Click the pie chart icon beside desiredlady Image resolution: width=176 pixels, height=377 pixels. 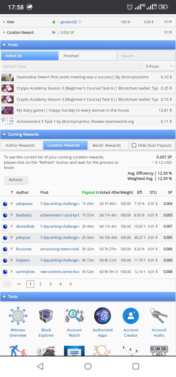5,226
